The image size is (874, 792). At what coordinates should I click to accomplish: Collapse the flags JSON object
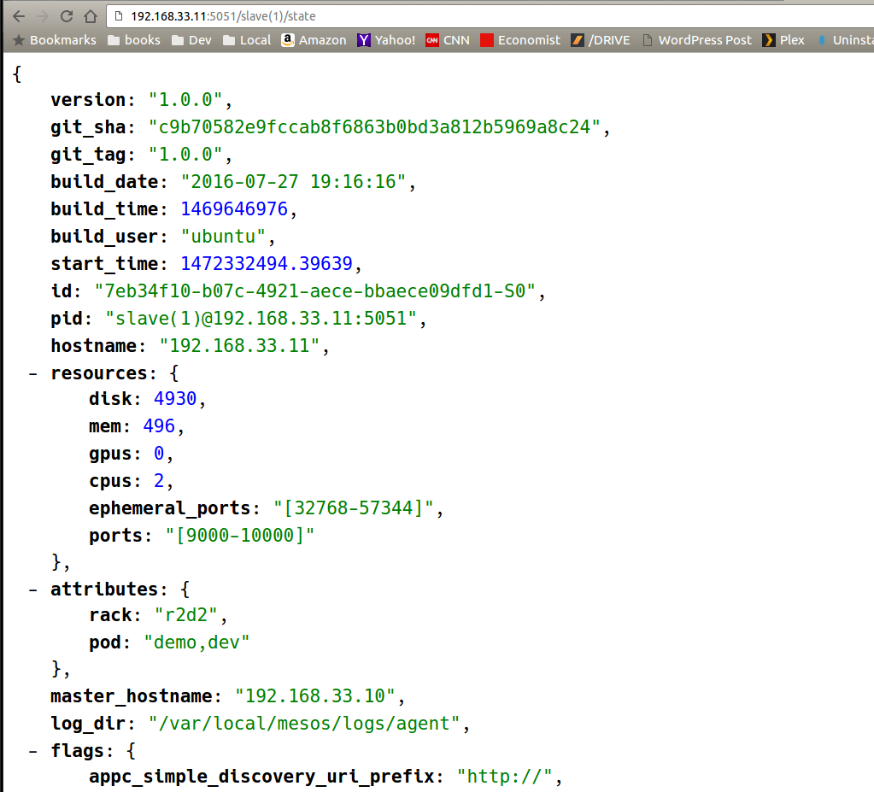pyautogui.click(x=33, y=752)
